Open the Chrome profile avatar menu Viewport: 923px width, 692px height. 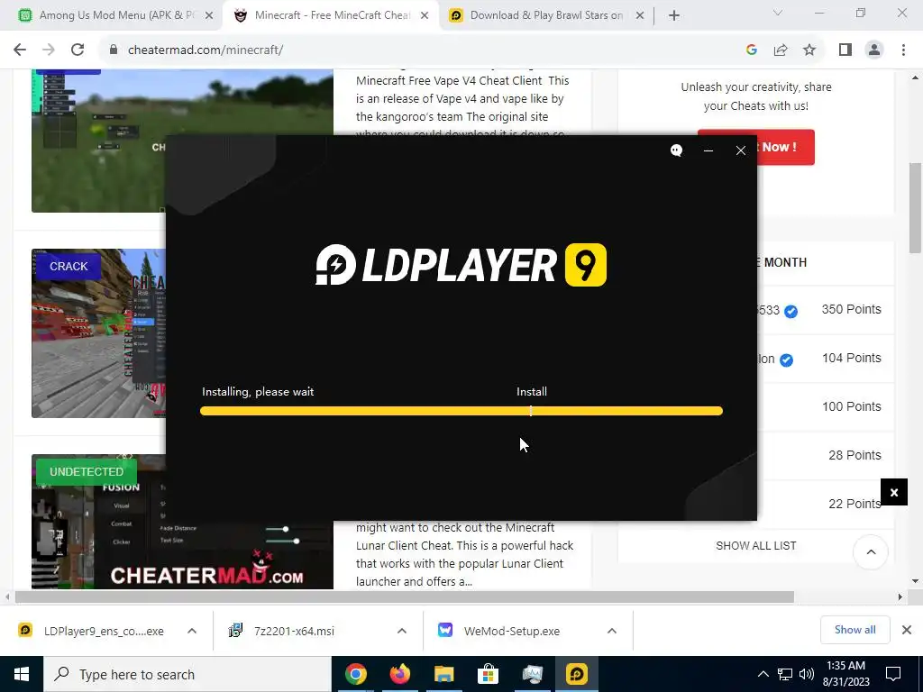pyautogui.click(x=874, y=50)
